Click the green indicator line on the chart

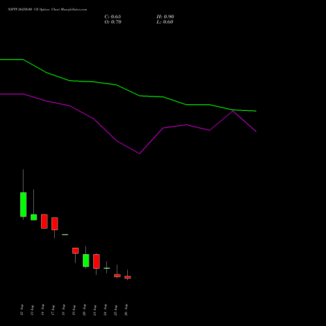128,91
